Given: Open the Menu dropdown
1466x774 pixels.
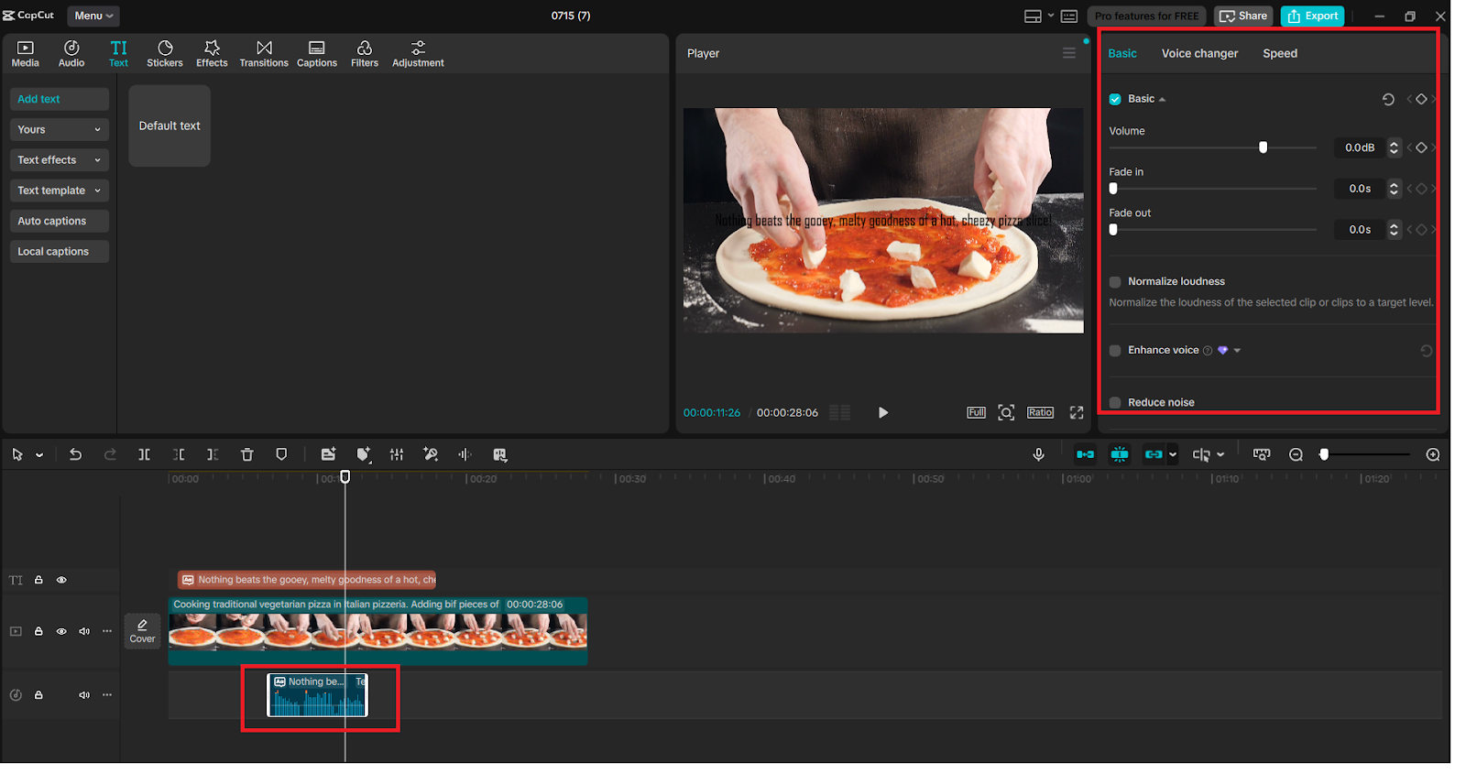Looking at the screenshot, I should pyautogui.click(x=93, y=16).
